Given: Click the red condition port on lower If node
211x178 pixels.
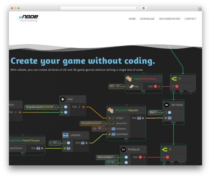Looking at the screenshot, I should [167, 157].
